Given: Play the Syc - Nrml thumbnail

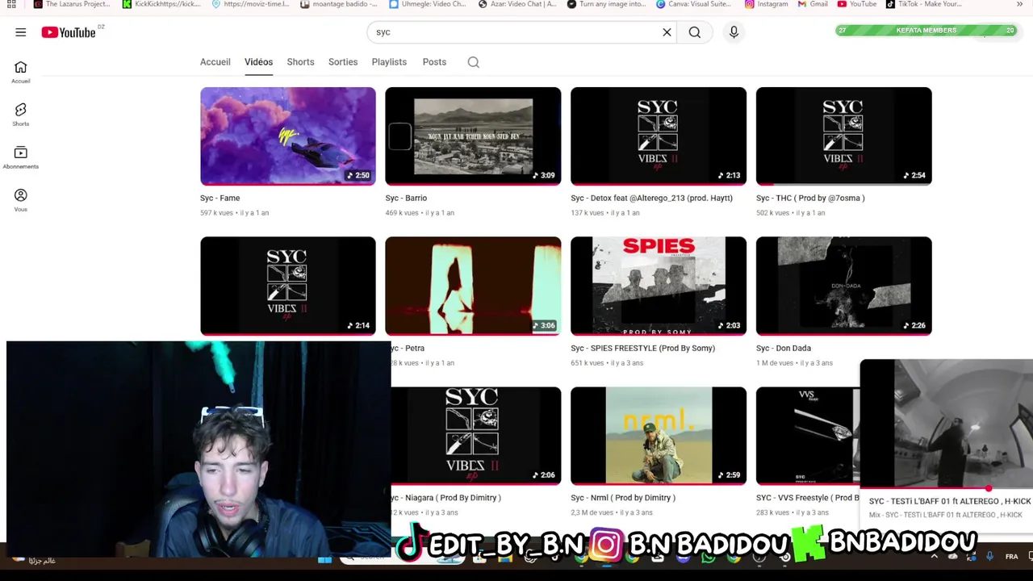Looking at the screenshot, I should pos(659,436).
